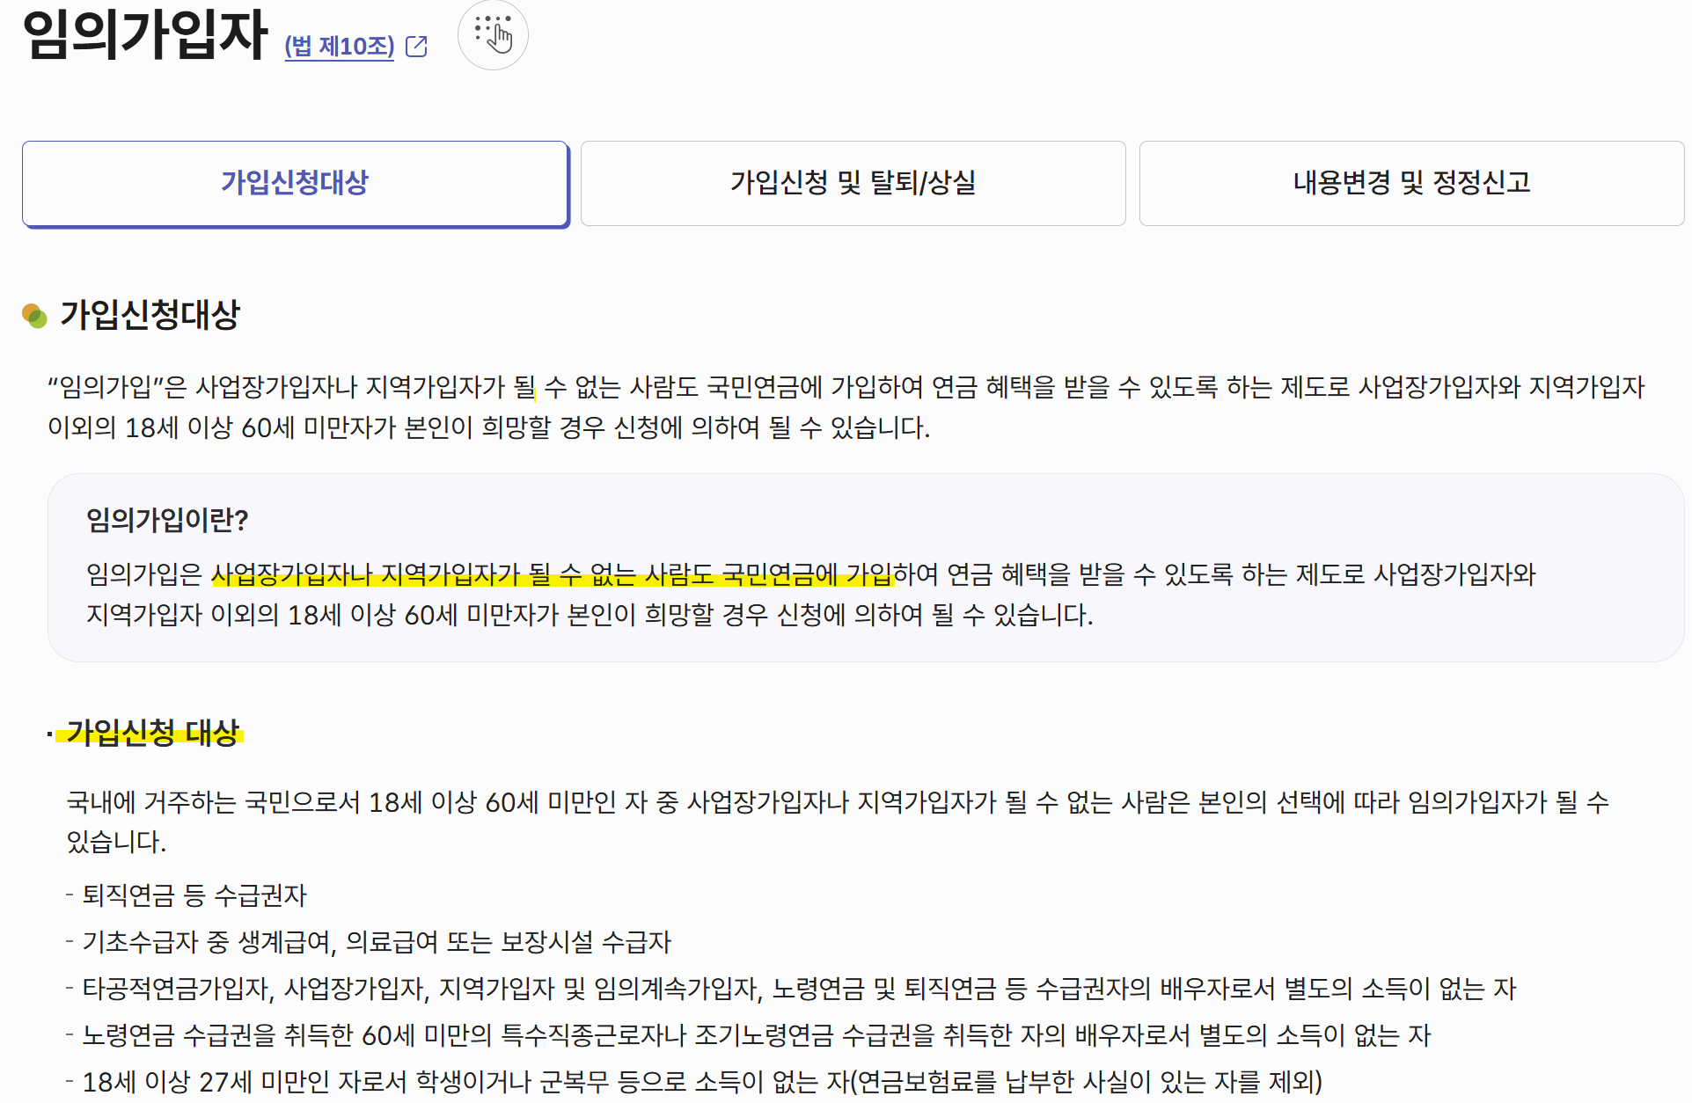Select the 가입신청대상 tab
Screen dimensions: 1692x1103
pos(296,183)
